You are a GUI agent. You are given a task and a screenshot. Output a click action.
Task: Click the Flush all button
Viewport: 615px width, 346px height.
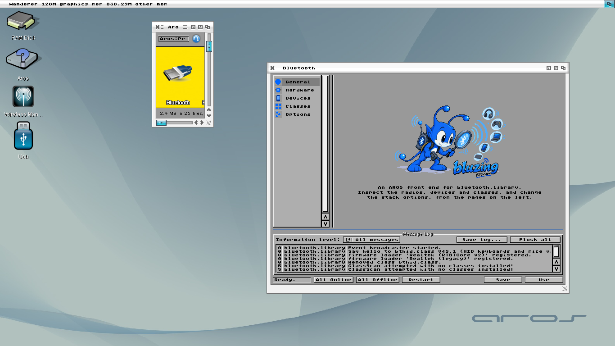(535, 240)
